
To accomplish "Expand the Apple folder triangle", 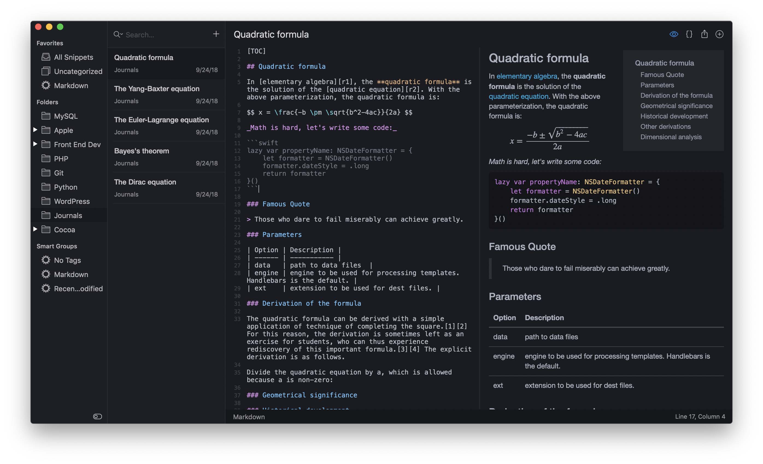I will click(x=35, y=130).
